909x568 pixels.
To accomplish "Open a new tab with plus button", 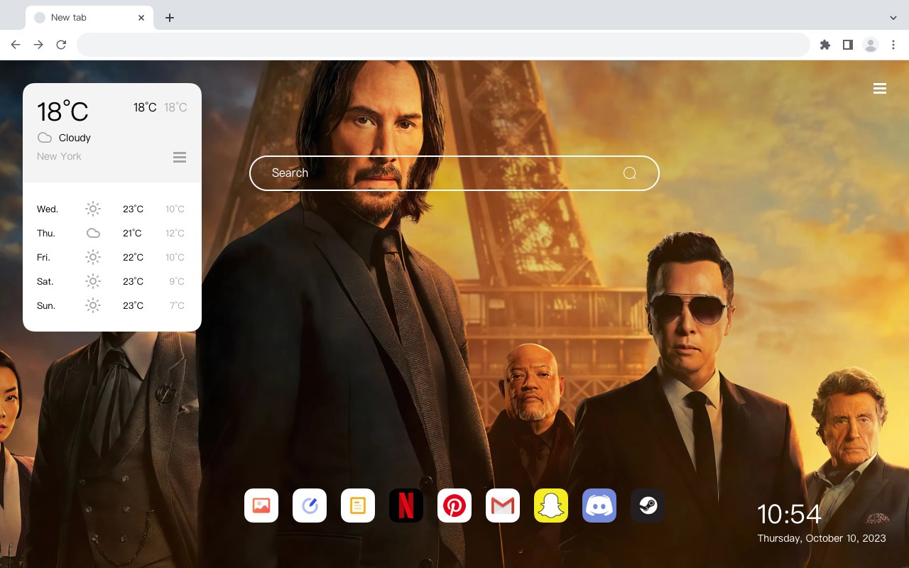I will click(169, 18).
